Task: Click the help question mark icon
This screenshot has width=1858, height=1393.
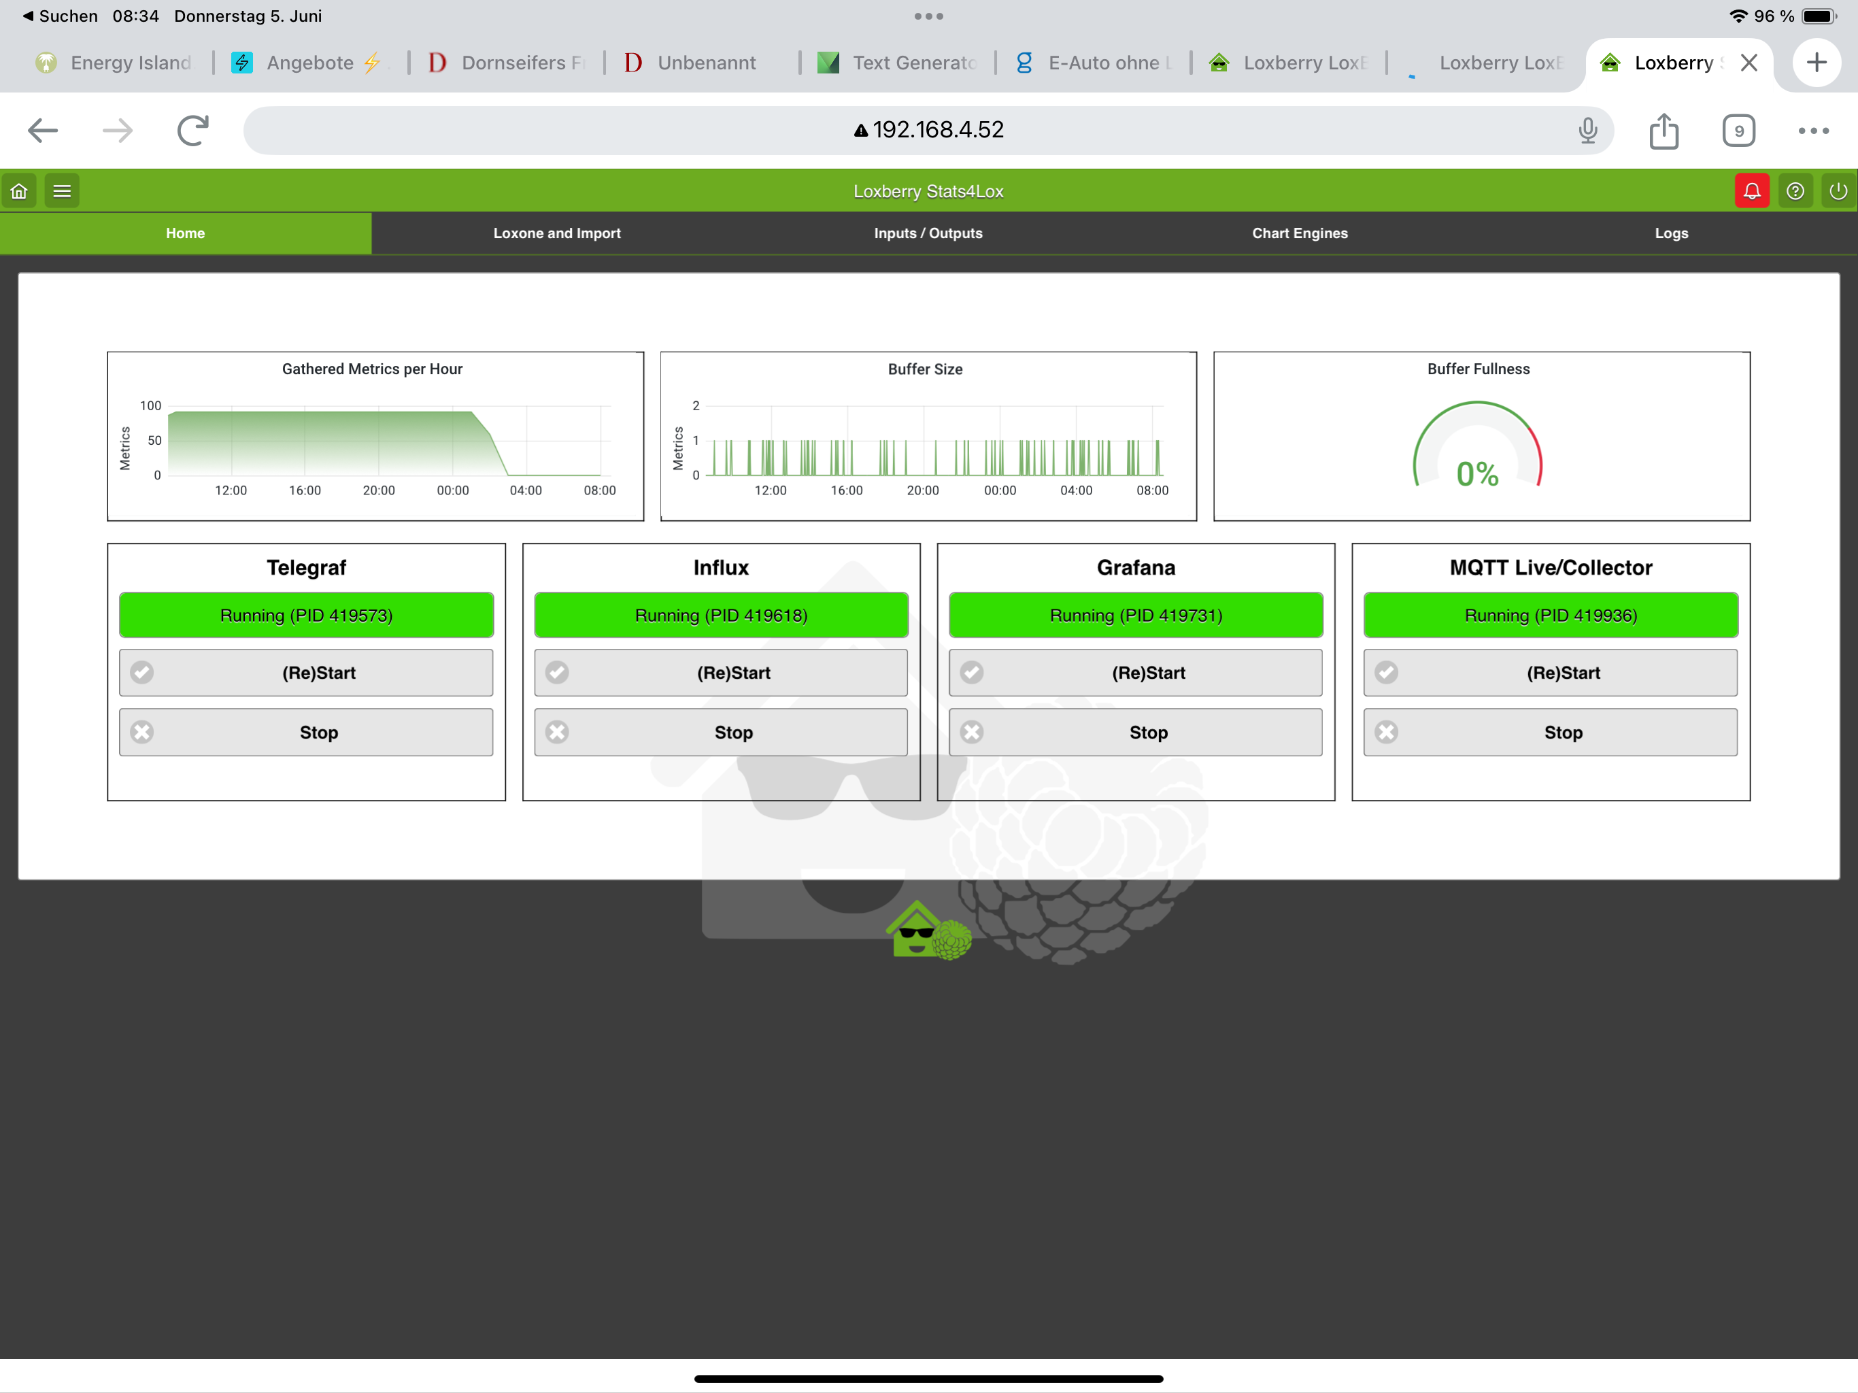Action: point(1795,190)
